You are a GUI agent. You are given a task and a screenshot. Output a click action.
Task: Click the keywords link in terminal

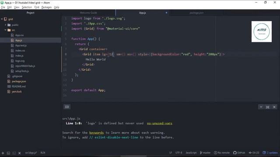tap(96, 133)
